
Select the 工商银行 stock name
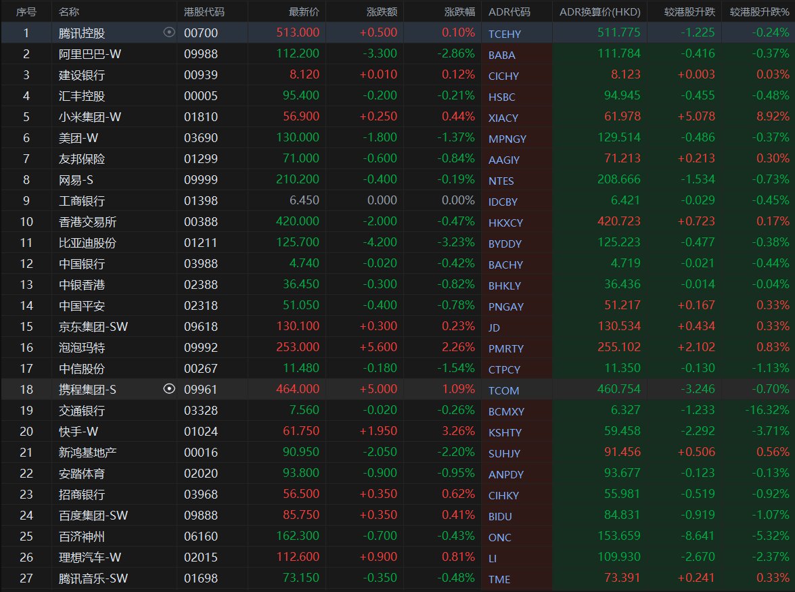click(x=82, y=201)
